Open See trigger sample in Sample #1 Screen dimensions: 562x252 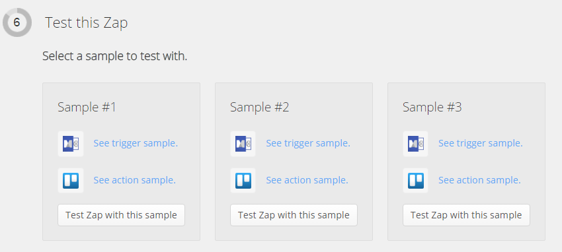pyautogui.click(x=136, y=143)
